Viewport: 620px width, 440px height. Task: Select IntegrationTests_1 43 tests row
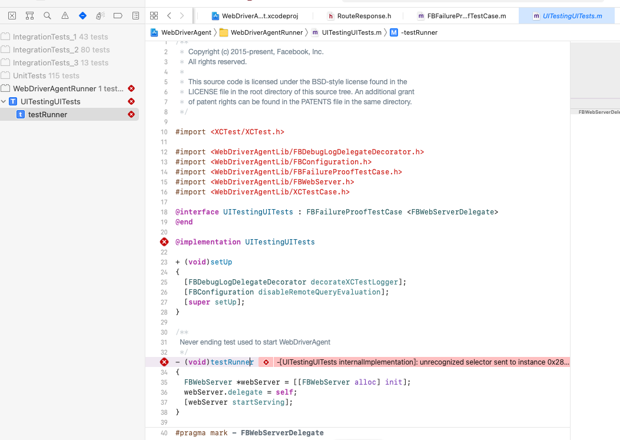tap(69, 37)
